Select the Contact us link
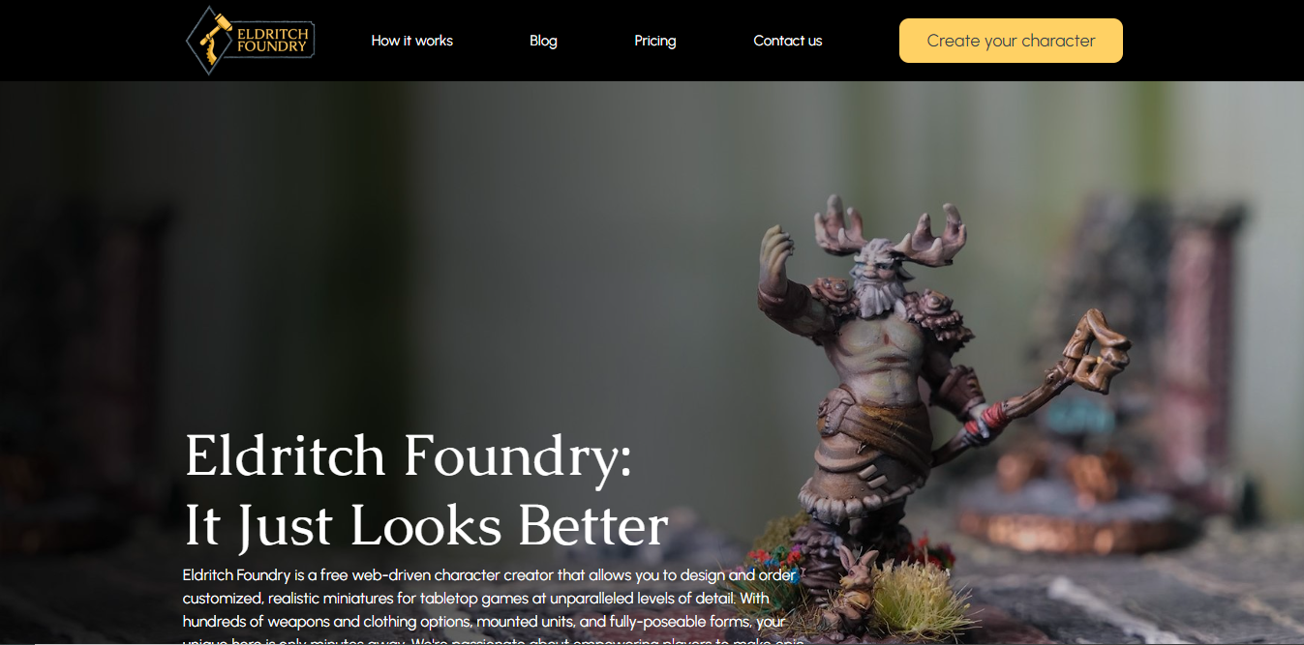Screen dimensions: 1304x645 (787, 41)
